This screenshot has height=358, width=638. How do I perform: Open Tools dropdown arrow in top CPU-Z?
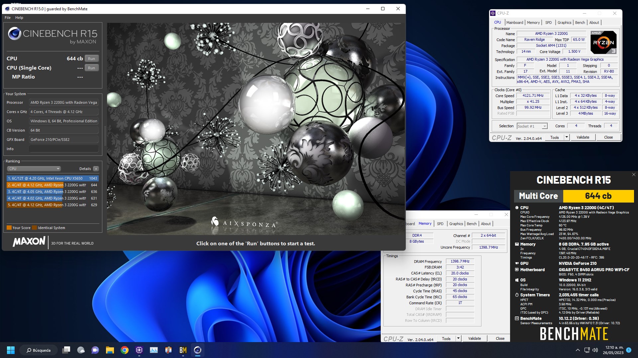567,137
